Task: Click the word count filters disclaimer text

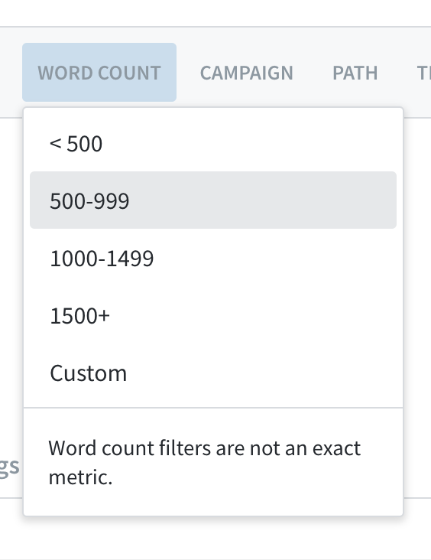Action: tap(205, 462)
